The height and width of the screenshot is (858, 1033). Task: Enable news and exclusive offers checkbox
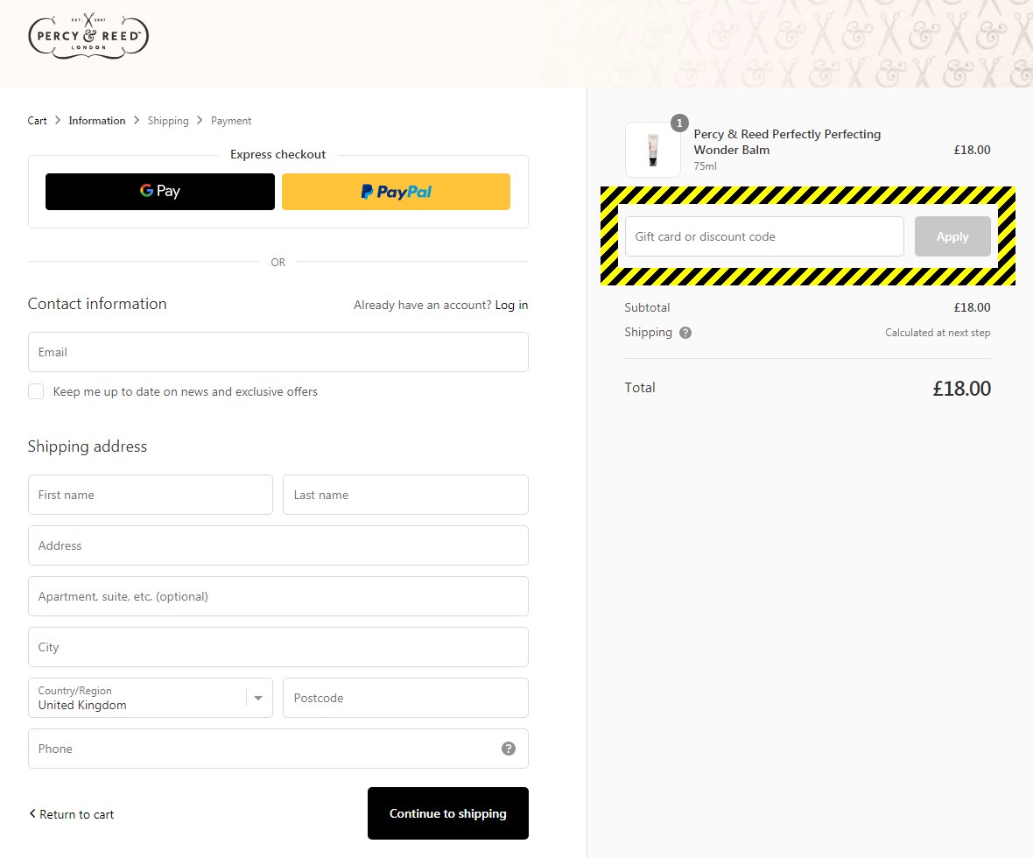point(36,391)
